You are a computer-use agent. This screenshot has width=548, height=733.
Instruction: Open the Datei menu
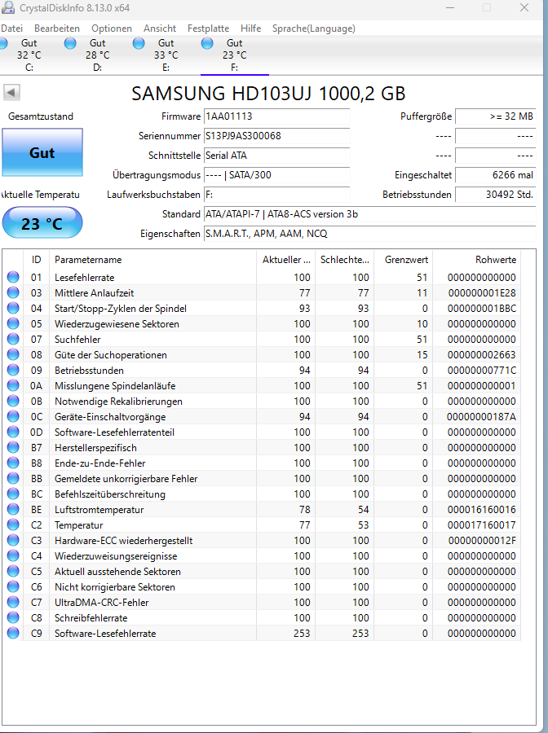11,29
